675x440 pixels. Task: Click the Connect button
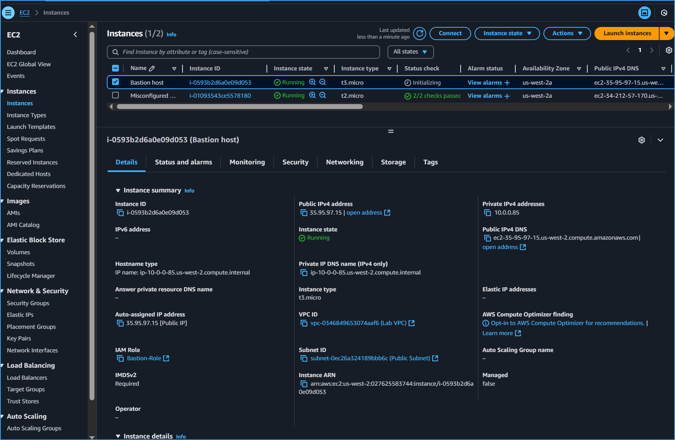pyautogui.click(x=450, y=33)
